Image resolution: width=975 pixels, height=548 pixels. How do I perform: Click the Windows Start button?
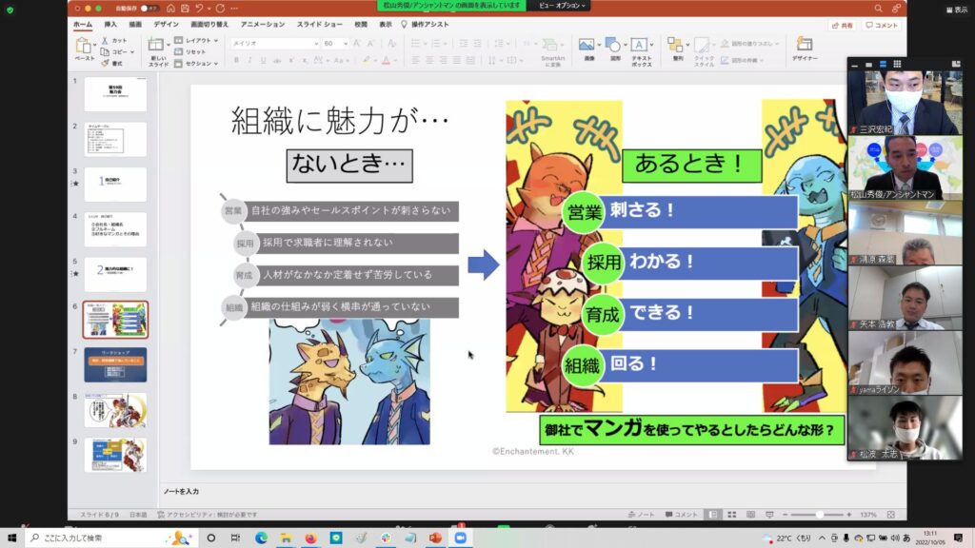tap(11, 538)
